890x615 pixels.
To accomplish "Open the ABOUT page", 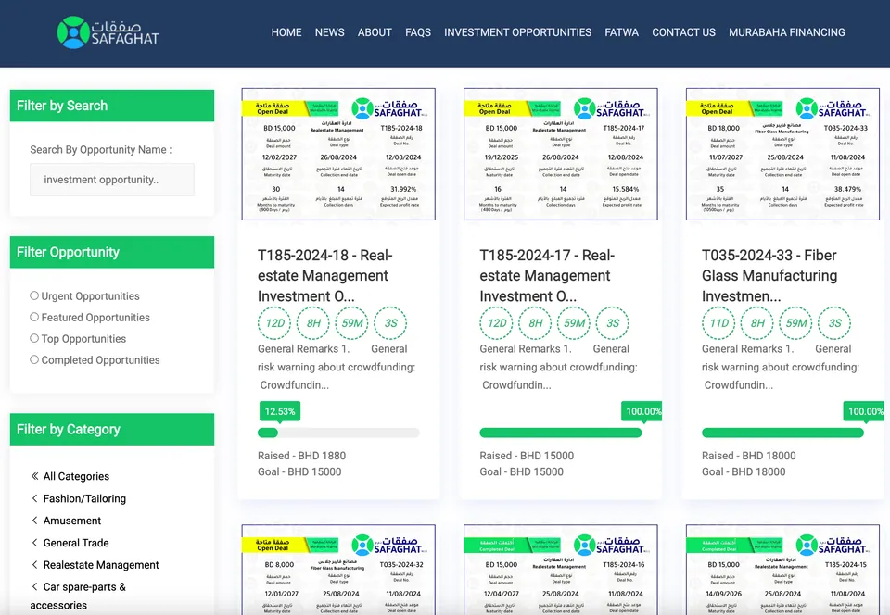I will [375, 32].
